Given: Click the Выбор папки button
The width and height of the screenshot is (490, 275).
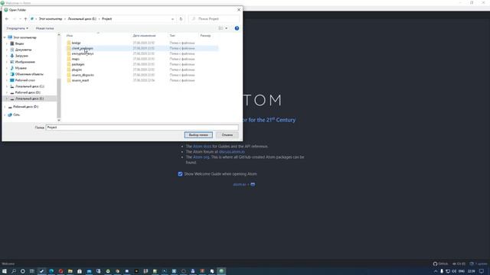Looking at the screenshot, I should (198, 135).
